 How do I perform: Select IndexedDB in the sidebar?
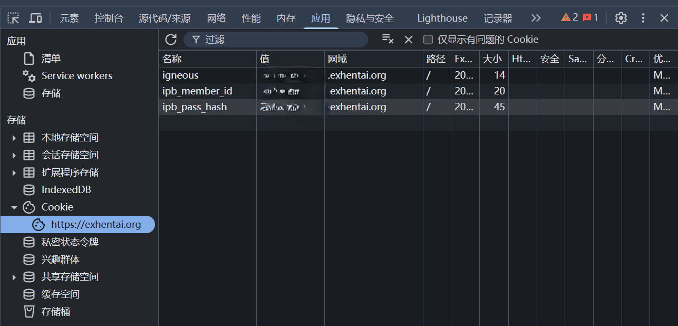coord(66,190)
